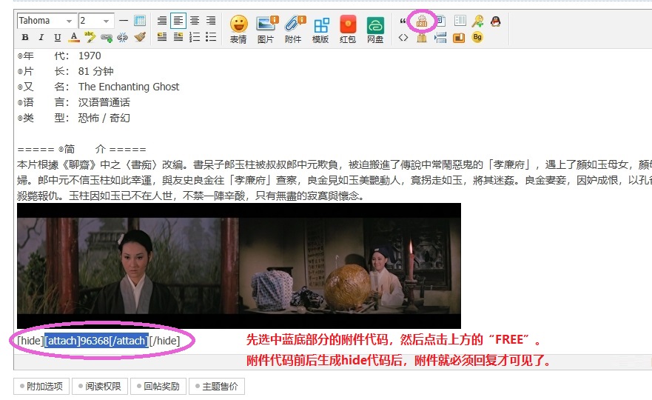
Task: Open the font color picker
Action: point(73,38)
